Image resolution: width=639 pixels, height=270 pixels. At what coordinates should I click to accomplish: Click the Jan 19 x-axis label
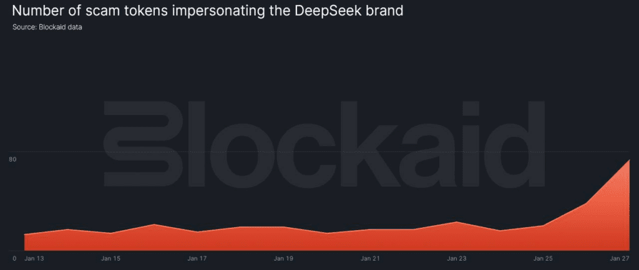tap(283, 258)
